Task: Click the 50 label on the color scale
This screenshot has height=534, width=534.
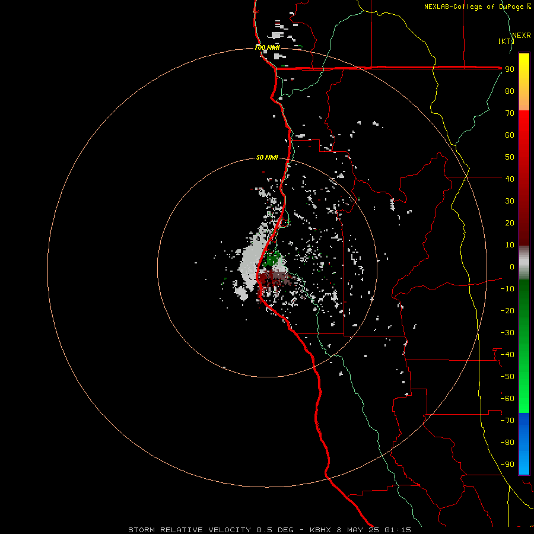Action: [510, 157]
